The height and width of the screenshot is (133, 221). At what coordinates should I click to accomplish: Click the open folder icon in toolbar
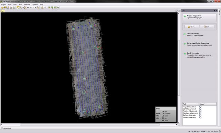[x=2, y=8]
